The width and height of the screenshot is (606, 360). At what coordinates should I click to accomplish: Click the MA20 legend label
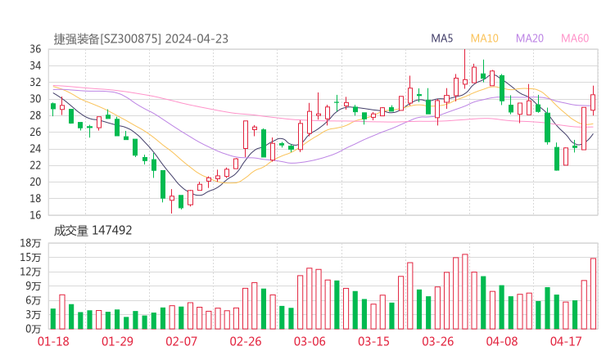[530, 38]
